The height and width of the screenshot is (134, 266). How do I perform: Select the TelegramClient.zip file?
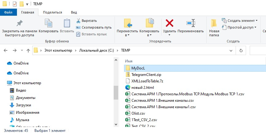[146, 75]
